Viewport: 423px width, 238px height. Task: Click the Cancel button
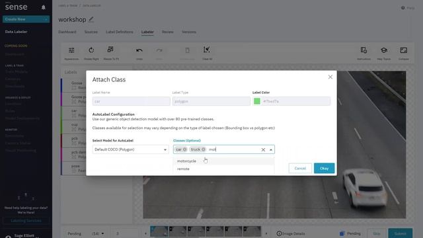(300, 169)
